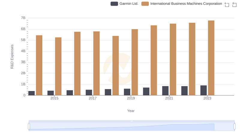
Task: Click the y-axis label 7B
Action: pyautogui.click(x=23, y=18)
